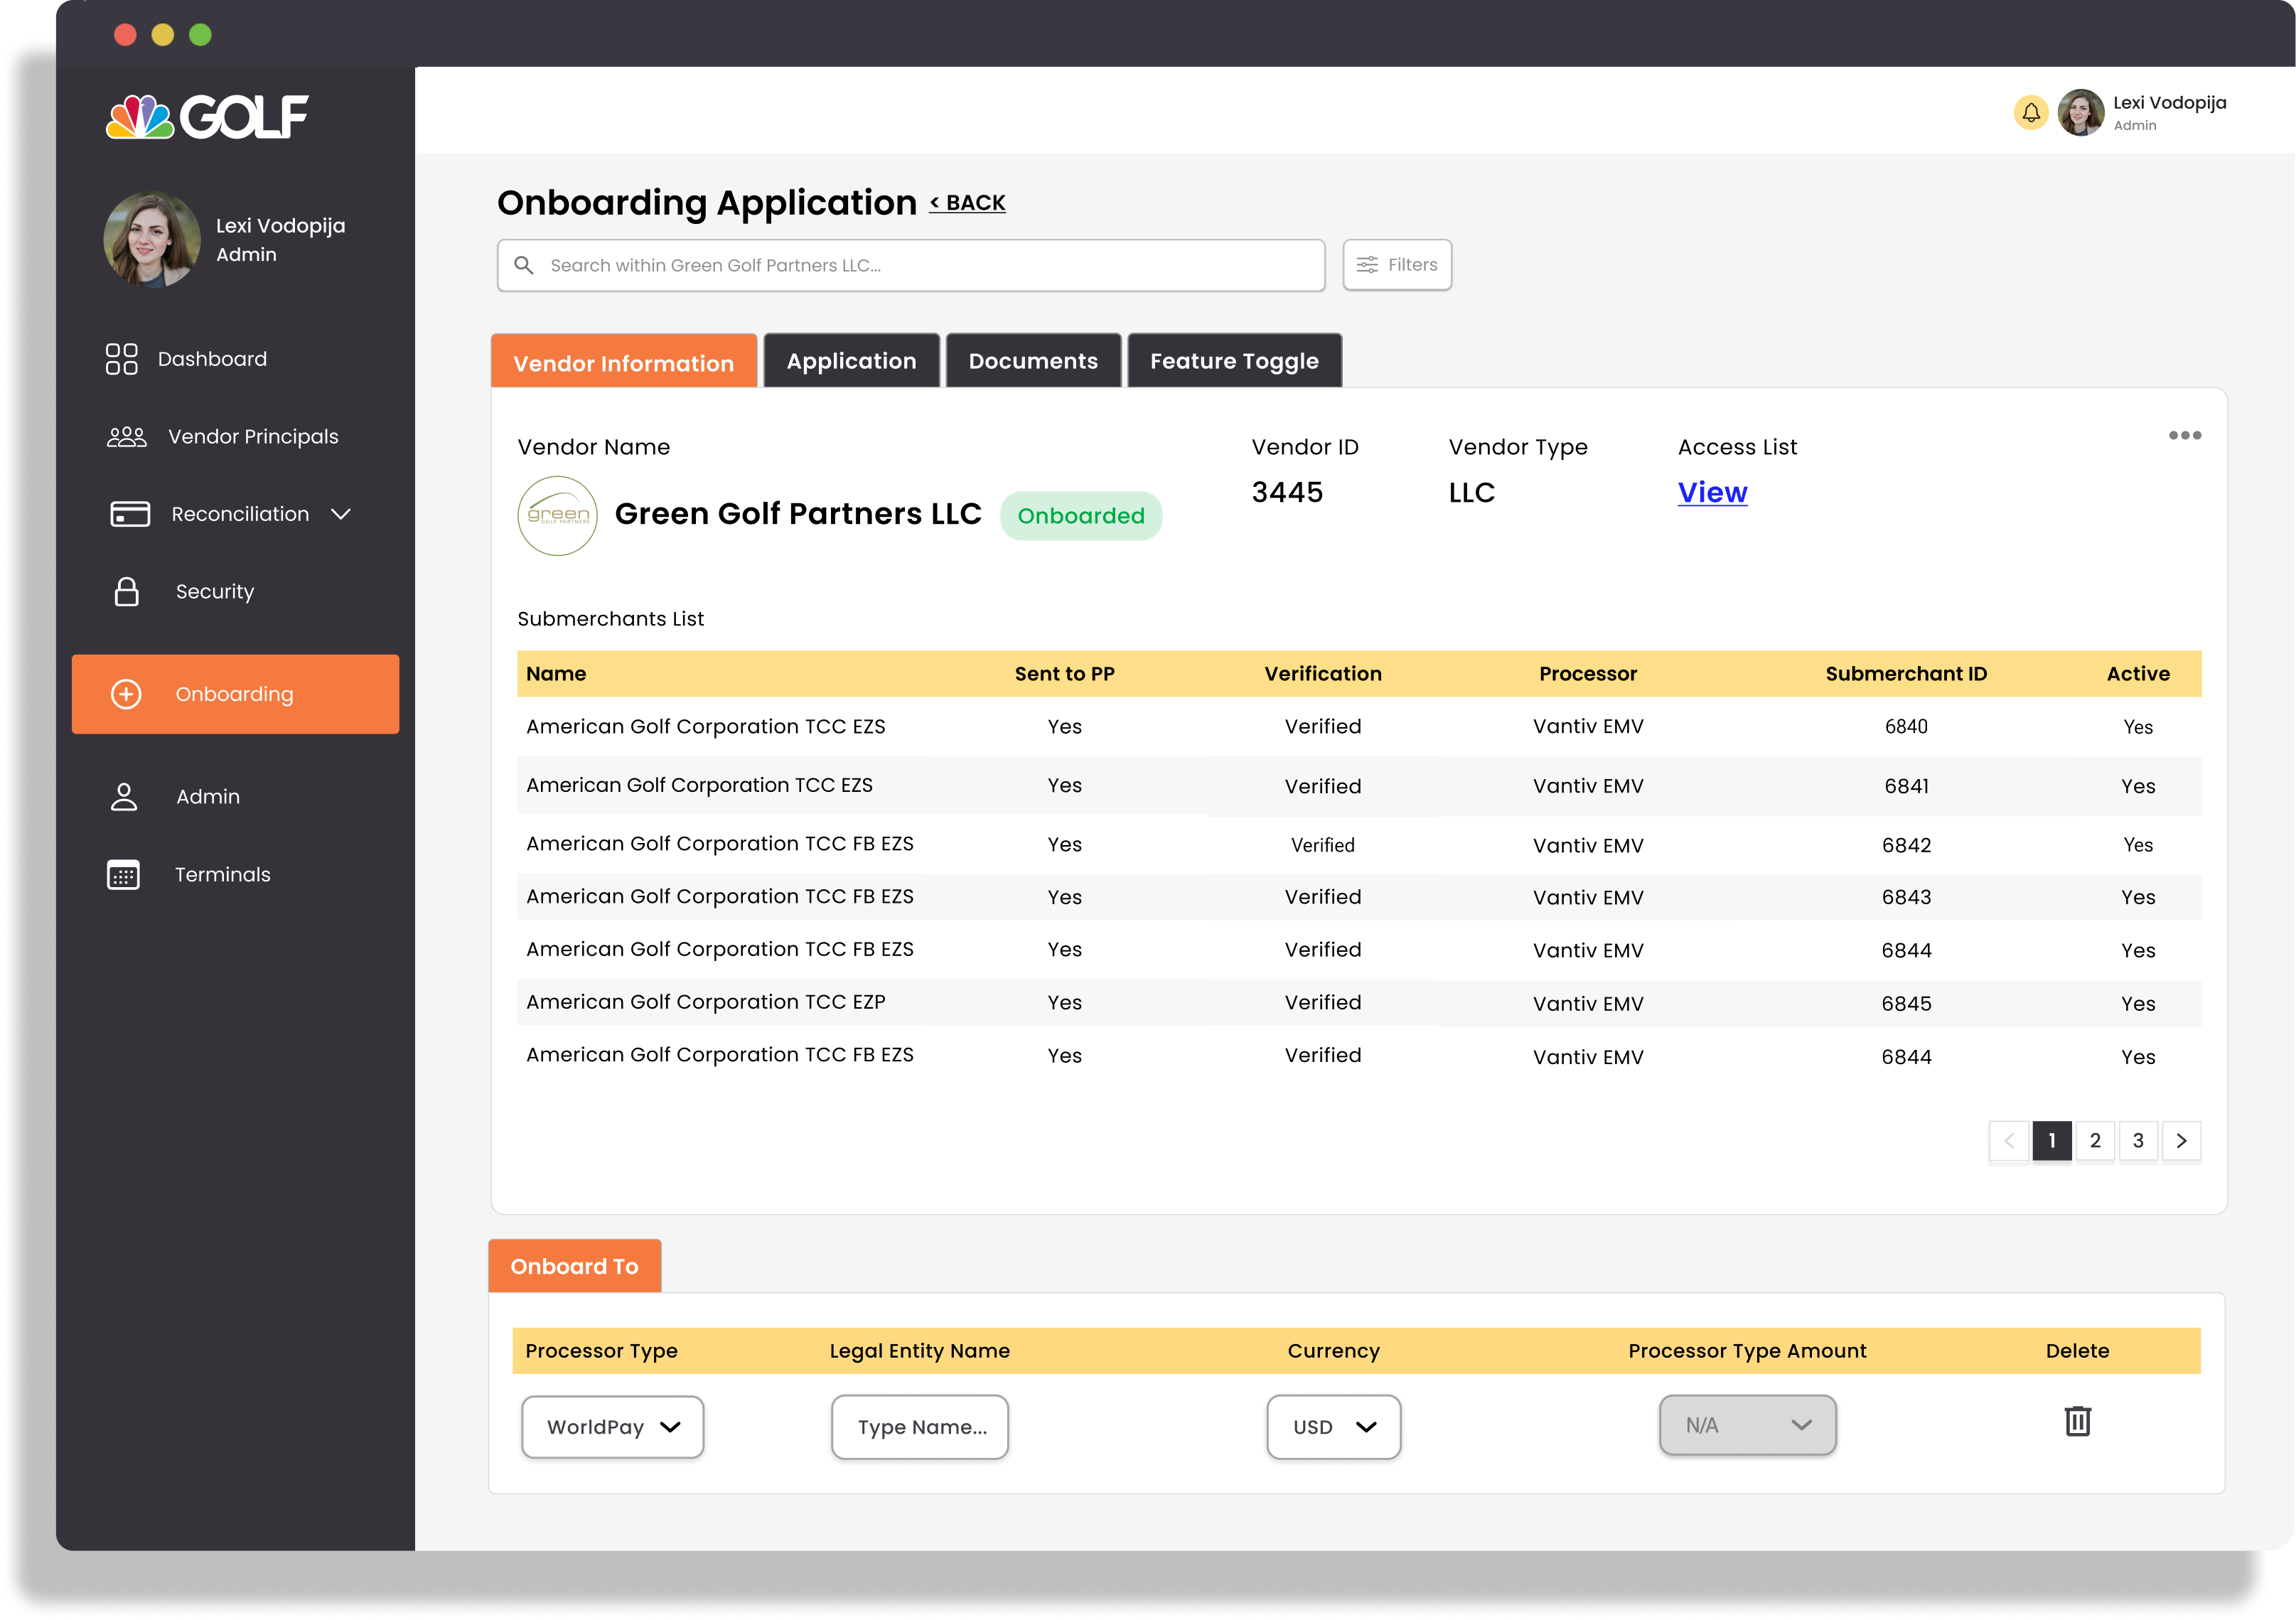
Task: Go to page 3 of submerchants
Action: coord(2138,1141)
